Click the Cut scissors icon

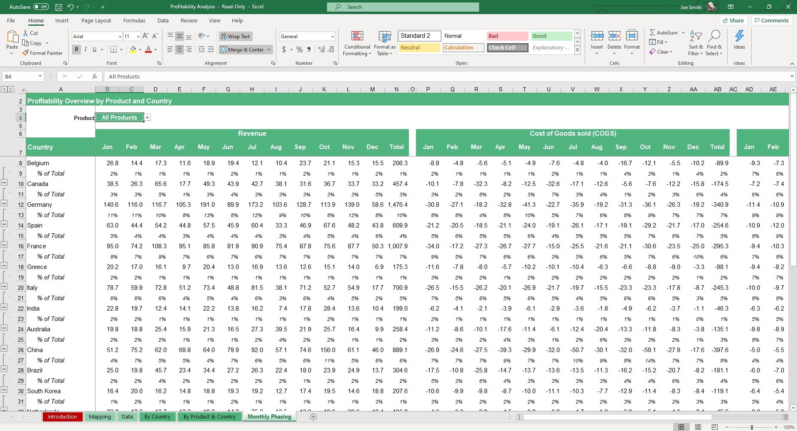(25, 33)
